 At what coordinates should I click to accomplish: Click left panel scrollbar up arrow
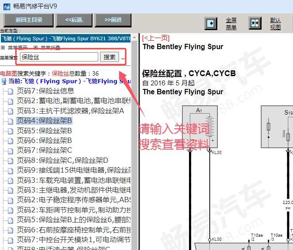(x=134, y=37)
